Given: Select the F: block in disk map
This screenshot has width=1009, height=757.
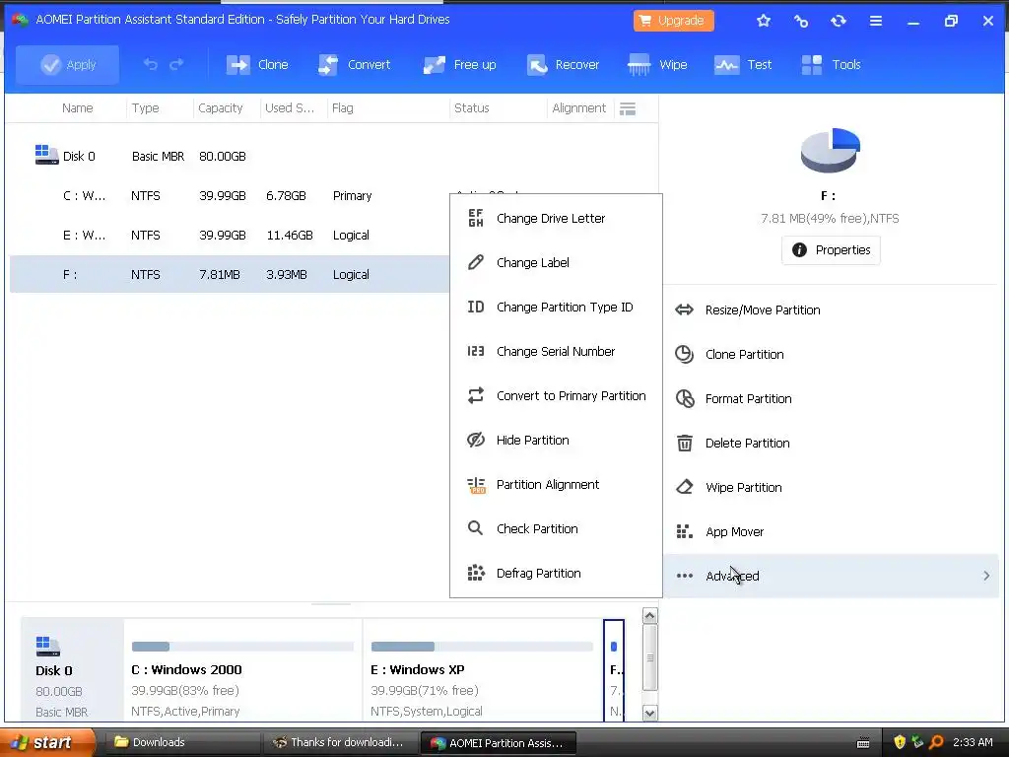Looking at the screenshot, I should pyautogui.click(x=614, y=670).
